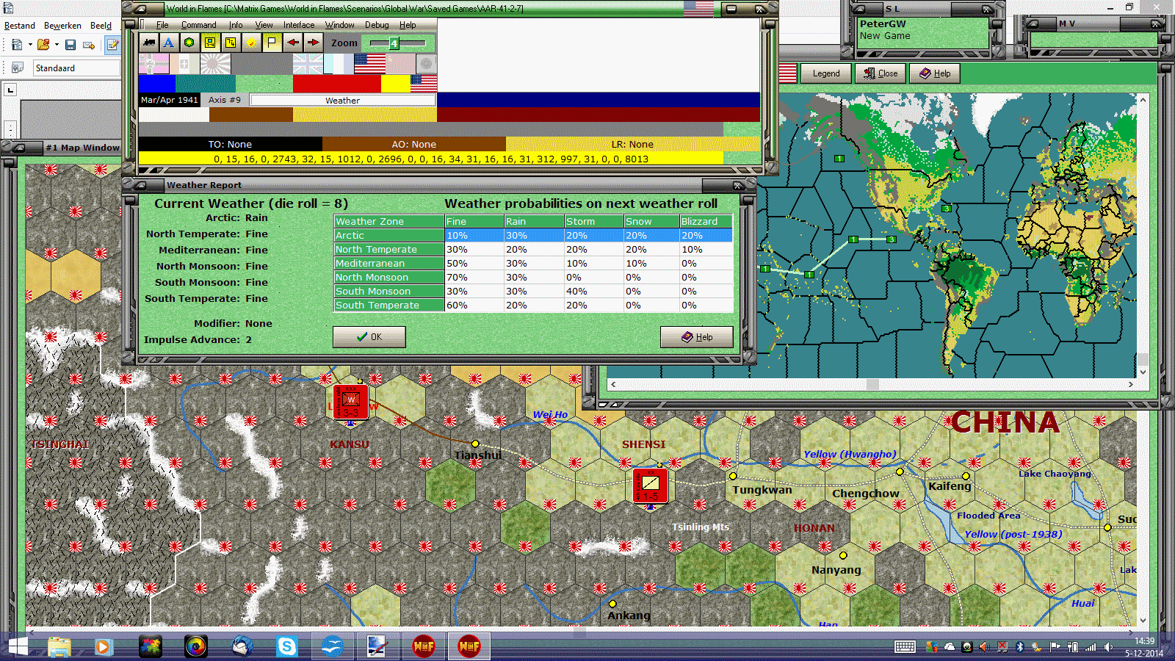Click the red left arrow toolbar icon
Image resolution: width=1175 pixels, height=661 pixels.
click(292, 43)
